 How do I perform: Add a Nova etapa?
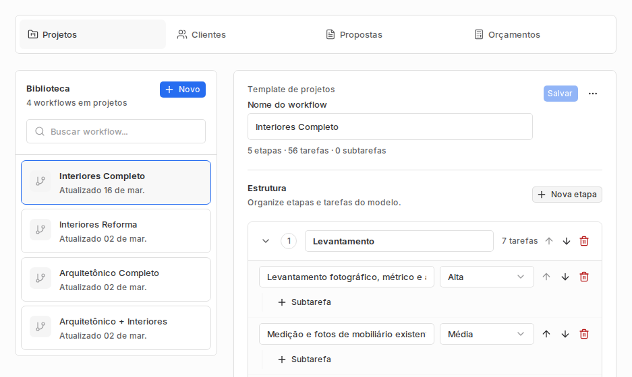click(x=567, y=195)
